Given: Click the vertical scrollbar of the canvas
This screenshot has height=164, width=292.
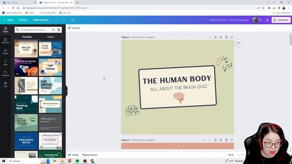Looking at the screenshot, I should pos(291,40).
